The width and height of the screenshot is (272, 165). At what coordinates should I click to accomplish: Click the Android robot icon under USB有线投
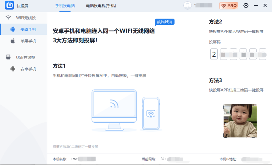13,69
